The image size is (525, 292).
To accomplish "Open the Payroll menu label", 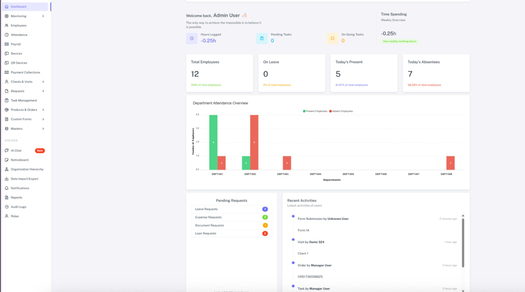I will (x=16, y=44).
